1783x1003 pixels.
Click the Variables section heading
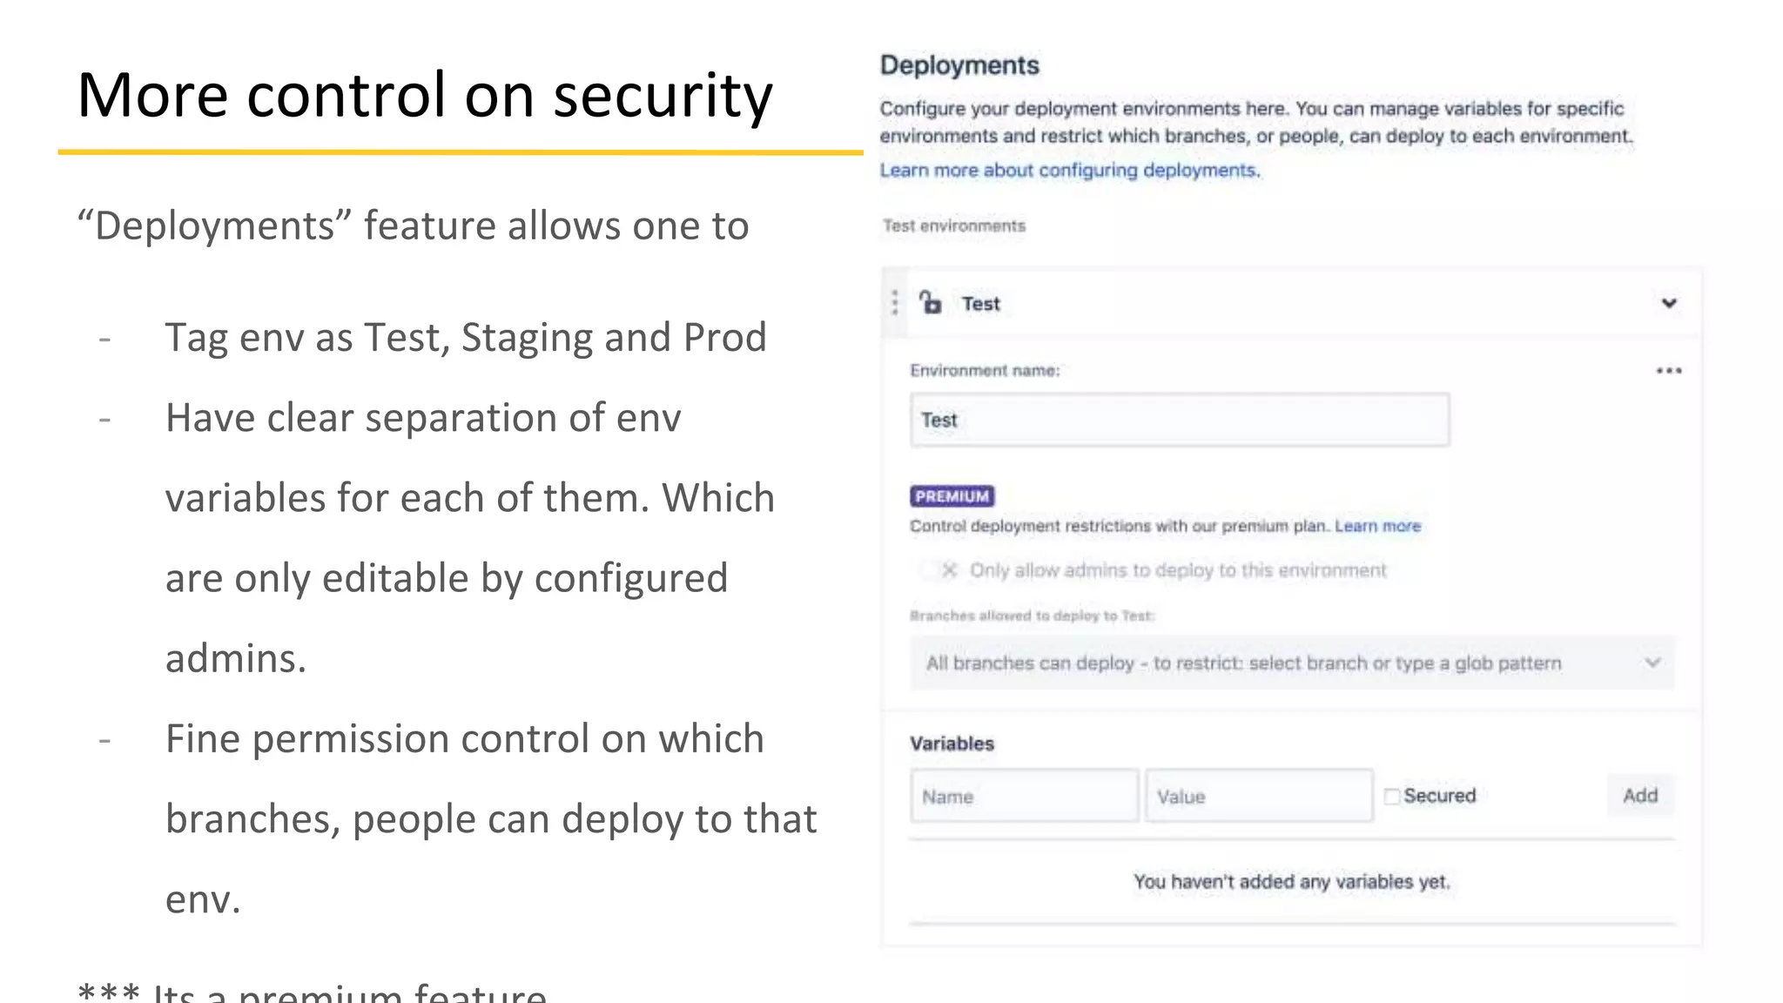click(x=952, y=744)
